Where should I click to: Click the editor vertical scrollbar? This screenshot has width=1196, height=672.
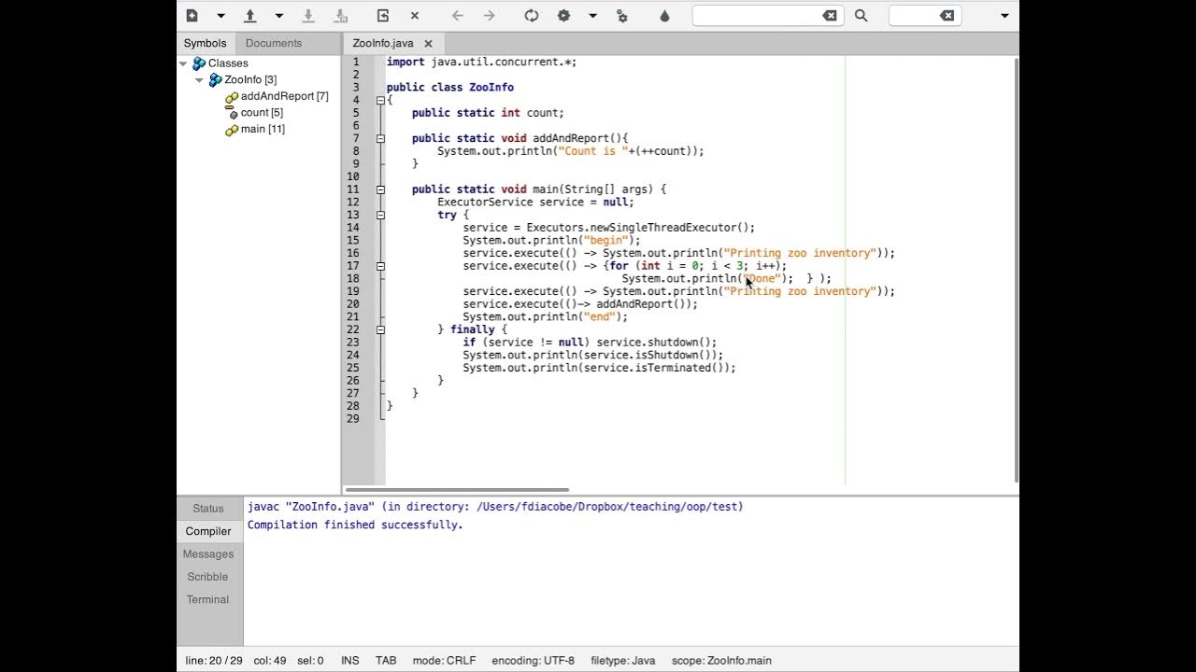tap(1016, 271)
